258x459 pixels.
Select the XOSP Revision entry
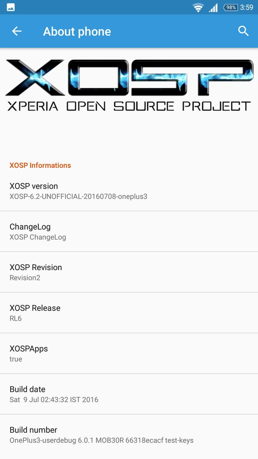click(129, 272)
